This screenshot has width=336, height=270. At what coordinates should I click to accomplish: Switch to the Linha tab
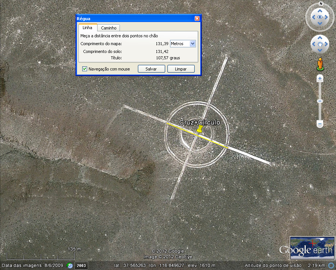tap(87, 28)
